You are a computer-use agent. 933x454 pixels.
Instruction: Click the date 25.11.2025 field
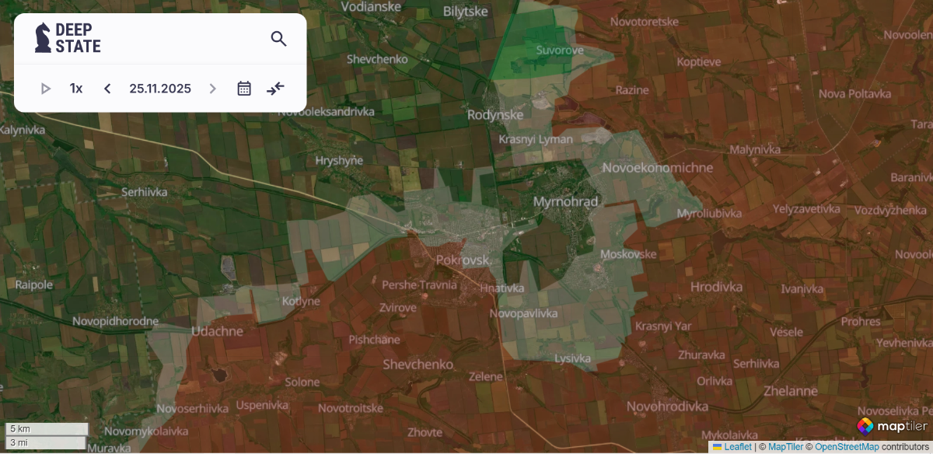click(x=160, y=89)
